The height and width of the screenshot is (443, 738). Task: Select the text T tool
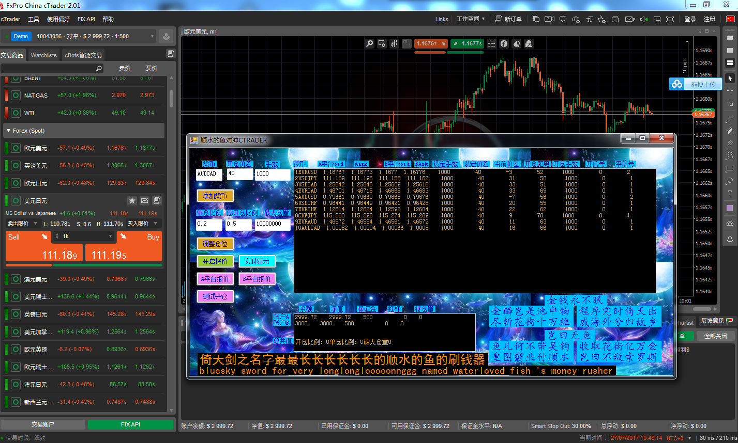[x=730, y=193]
